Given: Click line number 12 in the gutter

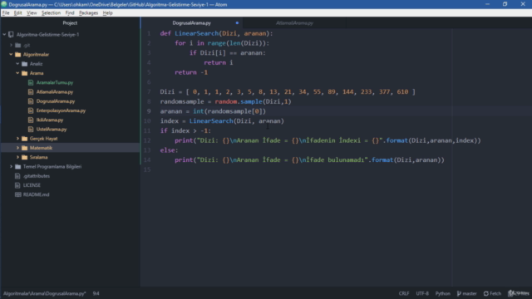Looking at the screenshot, I should point(147,140).
